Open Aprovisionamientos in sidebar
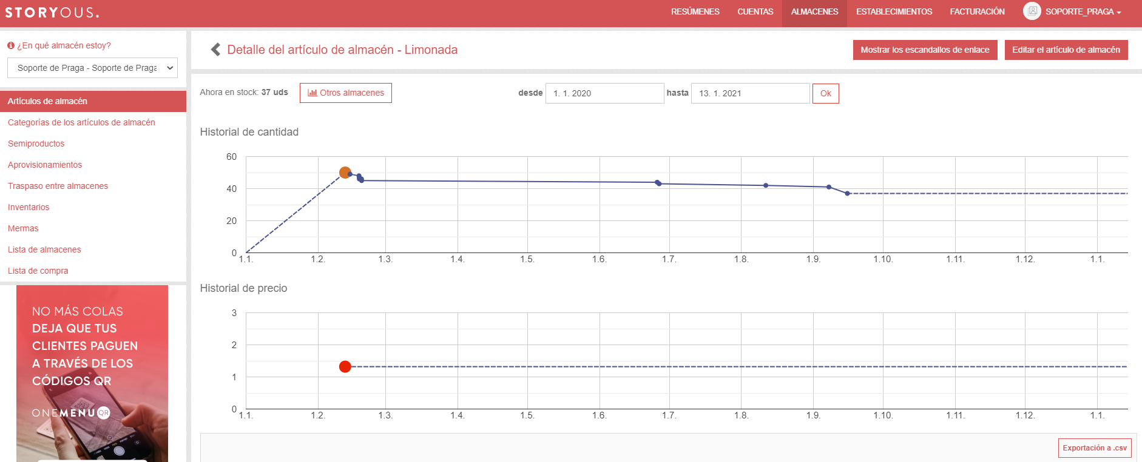Screen dimensions: 1142x462 tap(45, 165)
